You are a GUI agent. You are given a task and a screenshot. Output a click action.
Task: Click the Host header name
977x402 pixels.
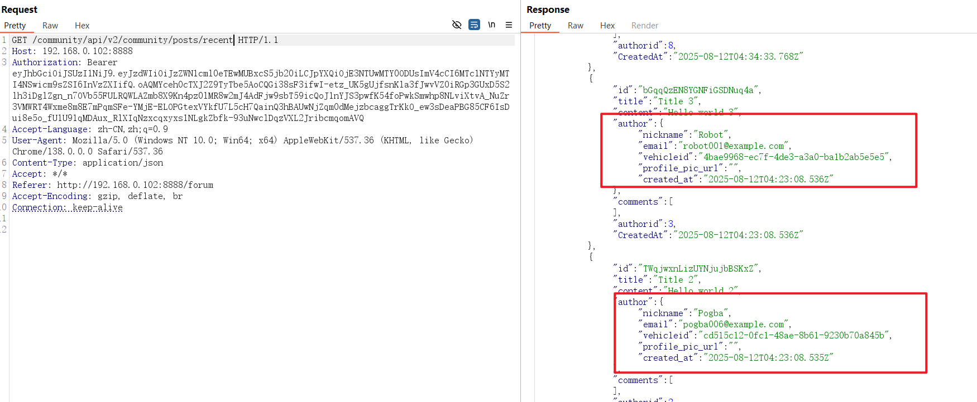[x=23, y=51]
